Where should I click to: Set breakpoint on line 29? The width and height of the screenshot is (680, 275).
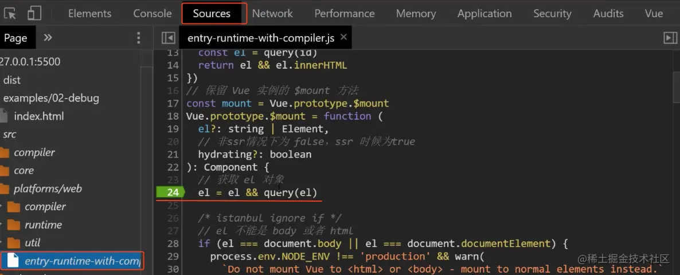[x=173, y=256]
